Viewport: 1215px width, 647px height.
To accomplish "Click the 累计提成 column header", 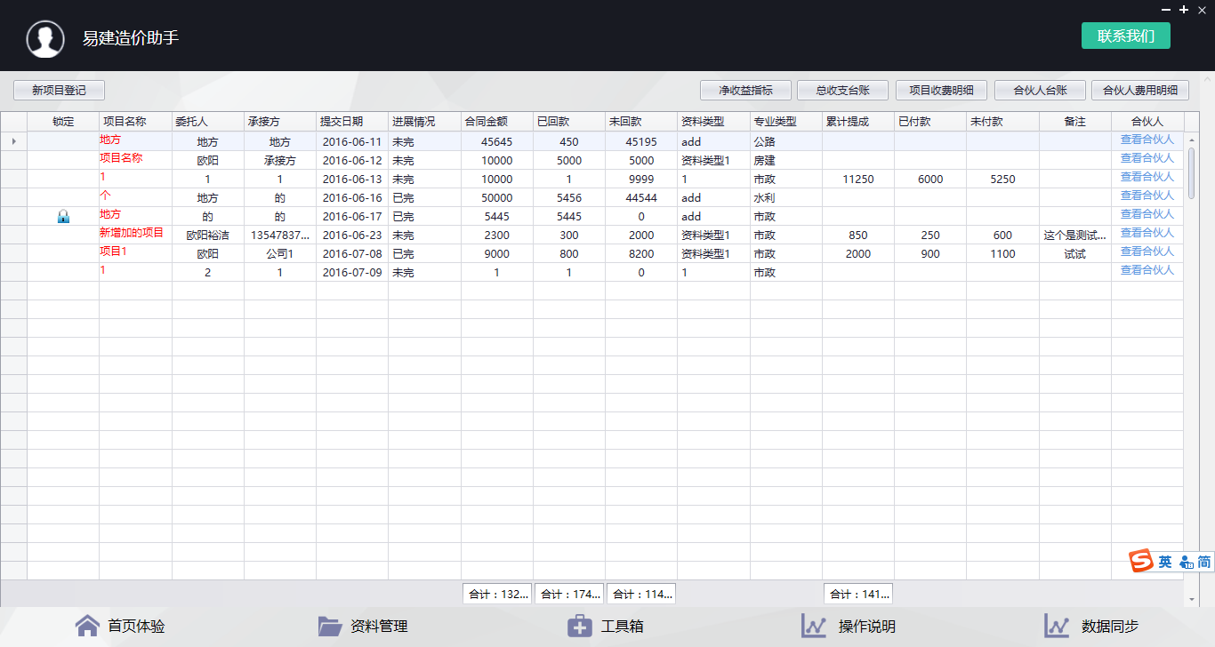I will coord(858,122).
